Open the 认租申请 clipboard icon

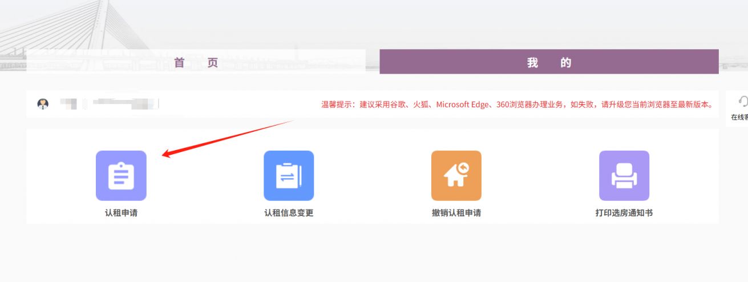121,176
